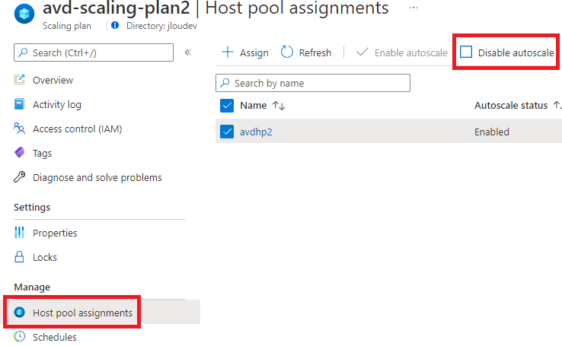Click the Directory info icon
This screenshot has width=562, height=346.
point(115,25)
